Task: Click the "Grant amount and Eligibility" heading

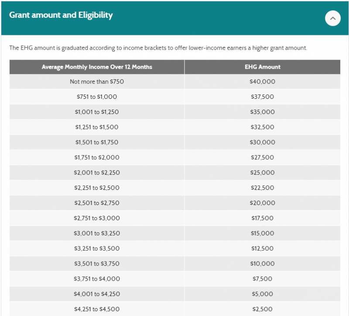Action: tap(61, 15)
